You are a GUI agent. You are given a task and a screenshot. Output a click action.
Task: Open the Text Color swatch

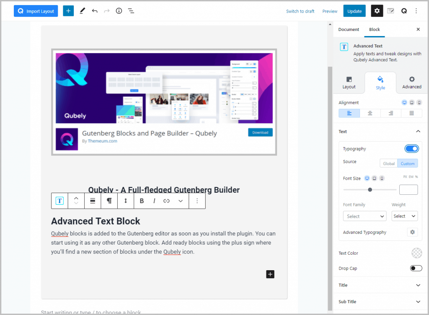pos(416,253)
